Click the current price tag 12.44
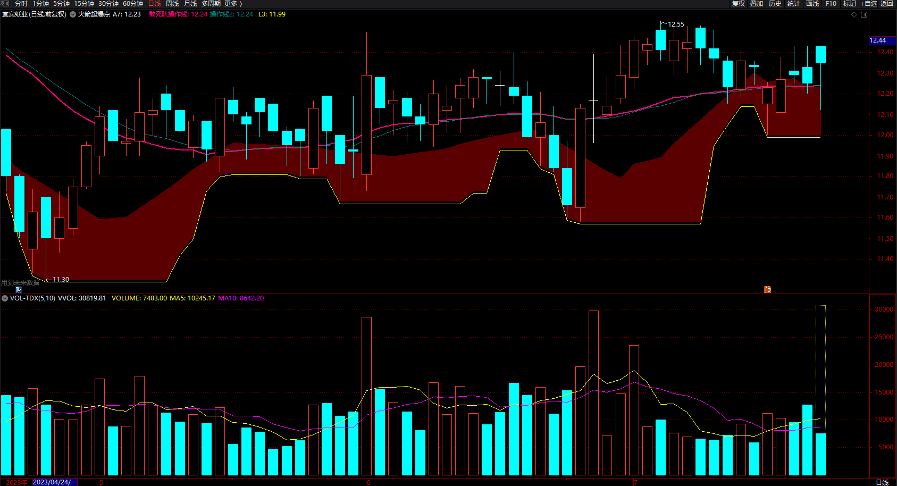Screen dimensions: 897x486 (882, 40)
